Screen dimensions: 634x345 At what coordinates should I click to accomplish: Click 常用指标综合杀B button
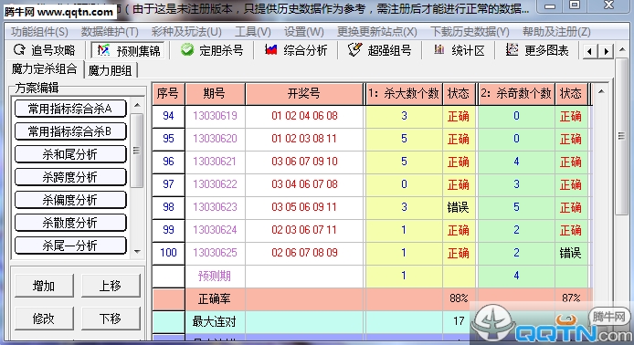point(70,131)
